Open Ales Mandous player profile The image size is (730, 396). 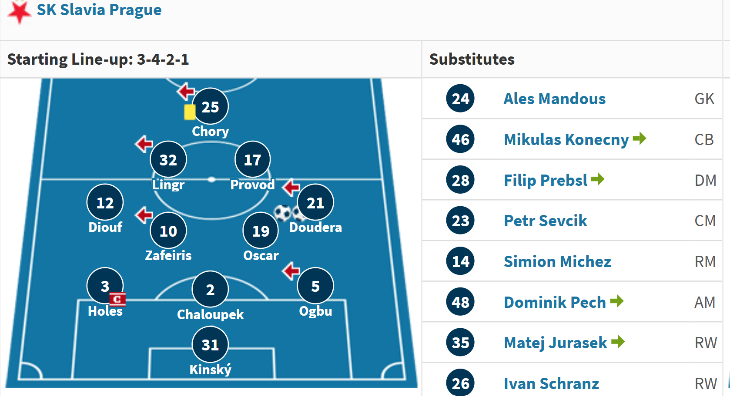coord(554,99)
